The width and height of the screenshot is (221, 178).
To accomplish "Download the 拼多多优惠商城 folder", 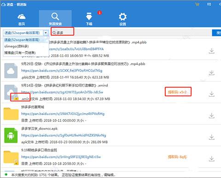I will pos(212,115).
